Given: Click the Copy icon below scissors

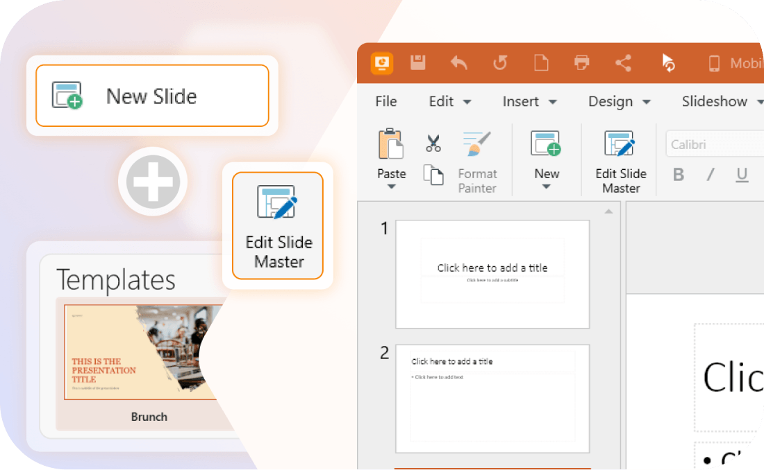Looking at the screenshot, I should click(x=433, y=175).
